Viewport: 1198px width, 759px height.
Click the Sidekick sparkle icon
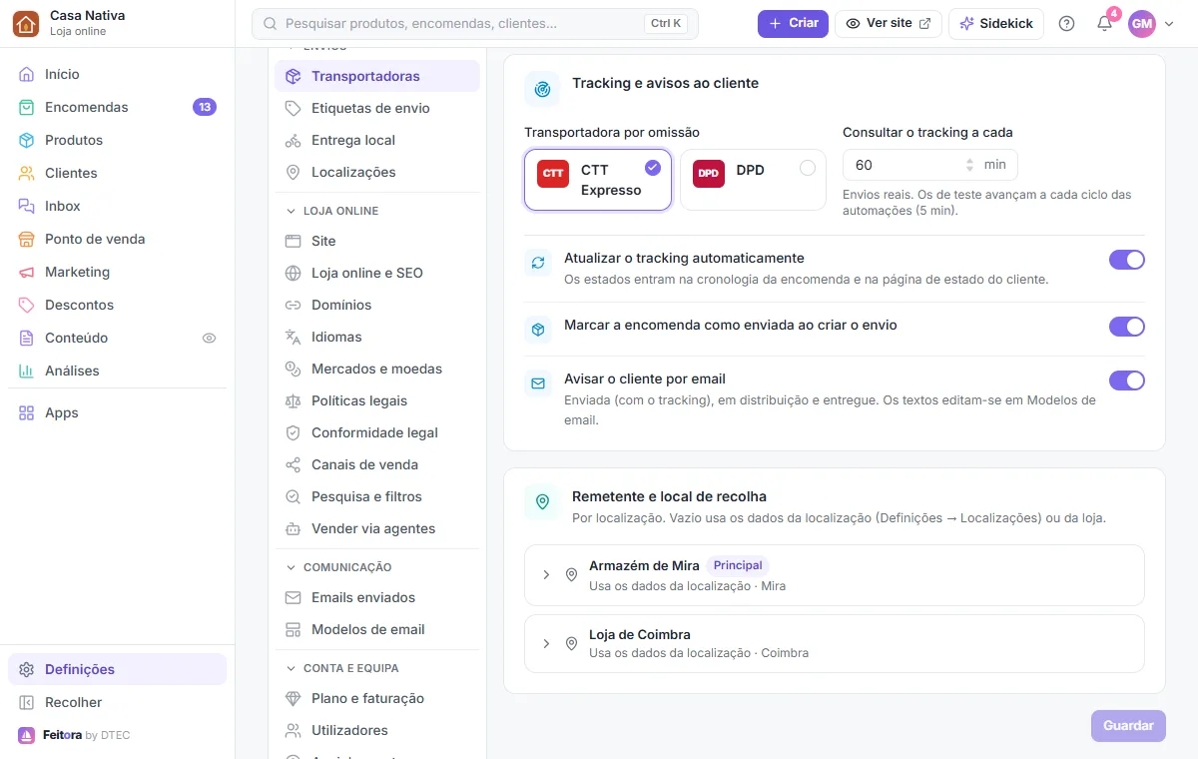[x=966, y=23]
